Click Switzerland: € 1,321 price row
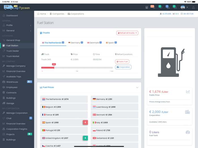Viewport: 198px width, 148px height. [x=114, y=138]
